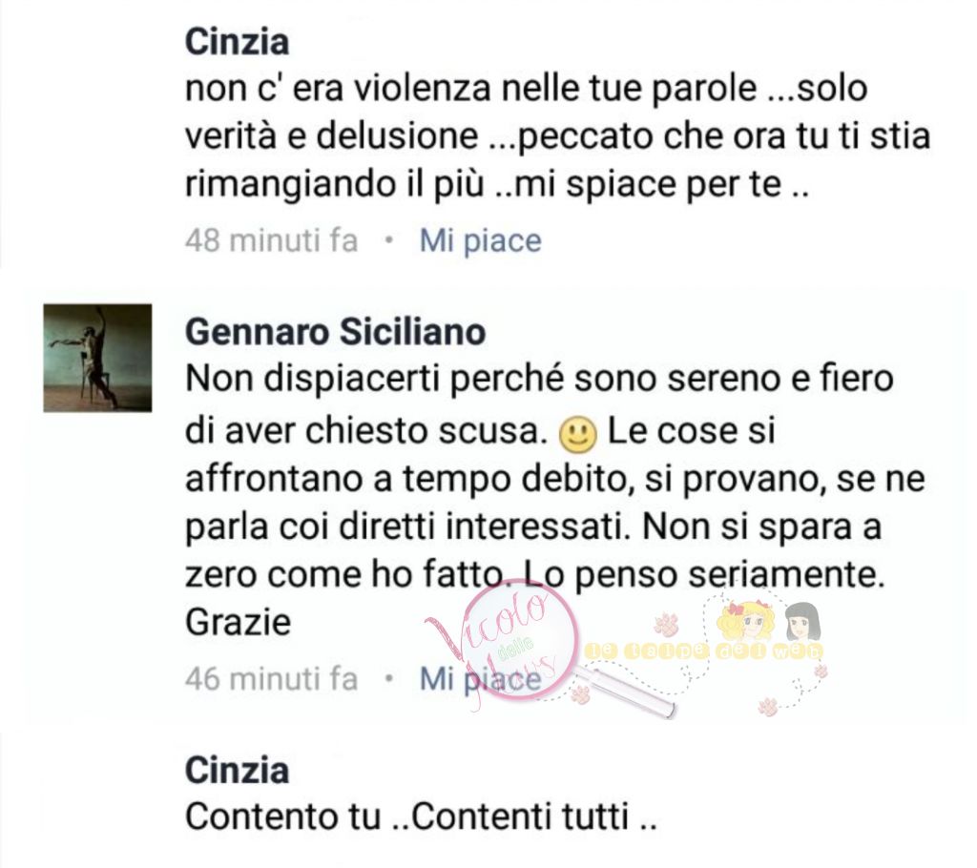Viewport: 977px width, 868px height.
Task: Select comment starting "Non dispiacerti perché sono sereno"
Action: tap(554, 500)
